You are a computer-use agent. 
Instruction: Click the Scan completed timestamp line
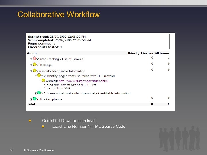60,40
